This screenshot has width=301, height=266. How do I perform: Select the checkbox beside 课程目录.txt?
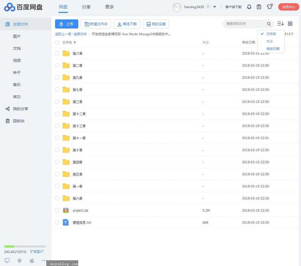[x=57, y=222]
